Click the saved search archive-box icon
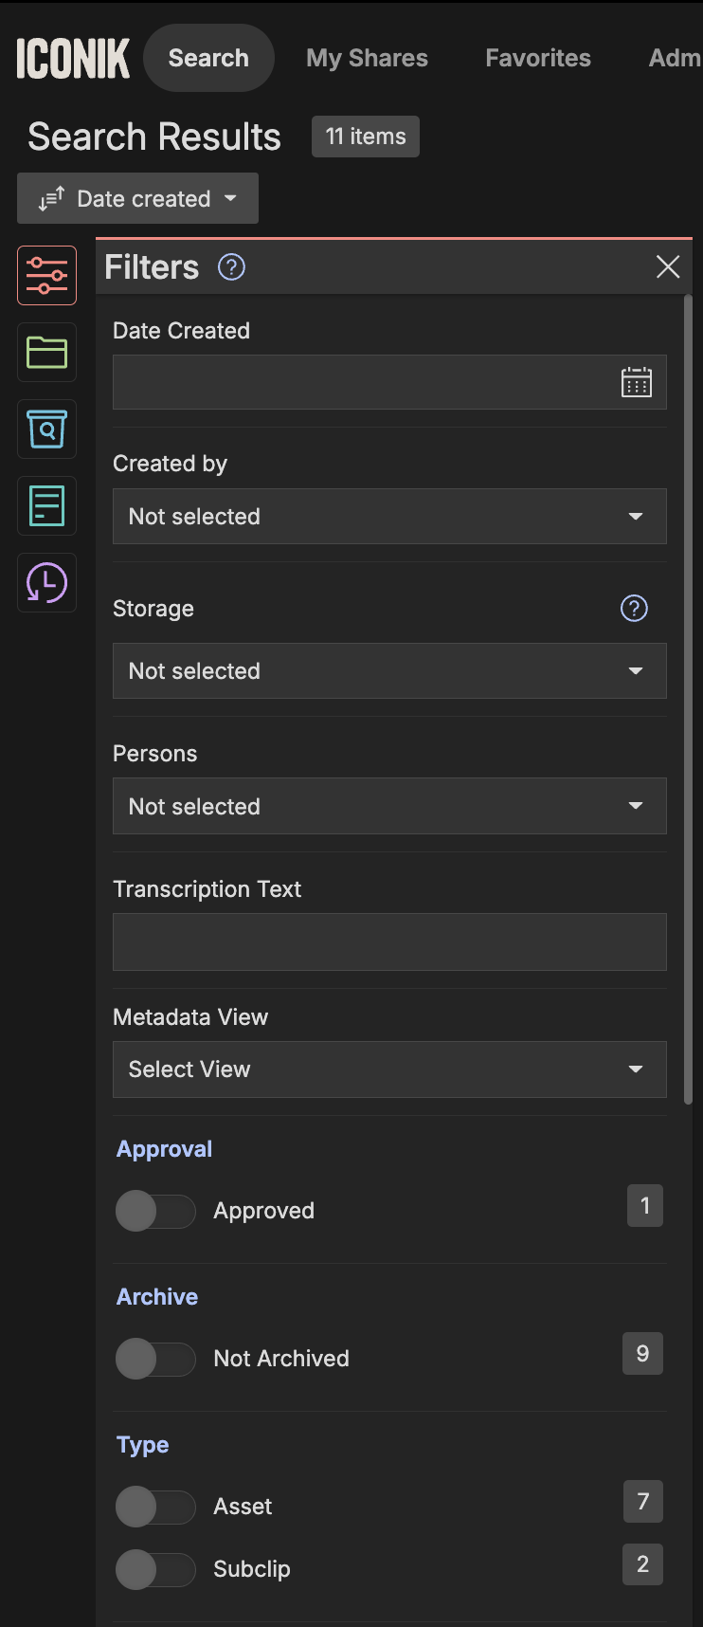This screenshot has width=703, height=1627. point(46,430)
